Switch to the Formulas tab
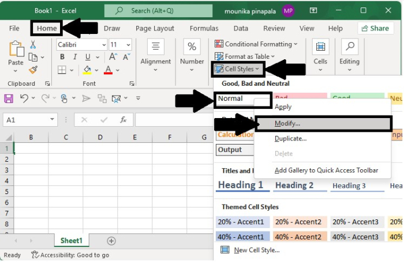This screenshot has height=262, width=404. [x=204, y=28]
